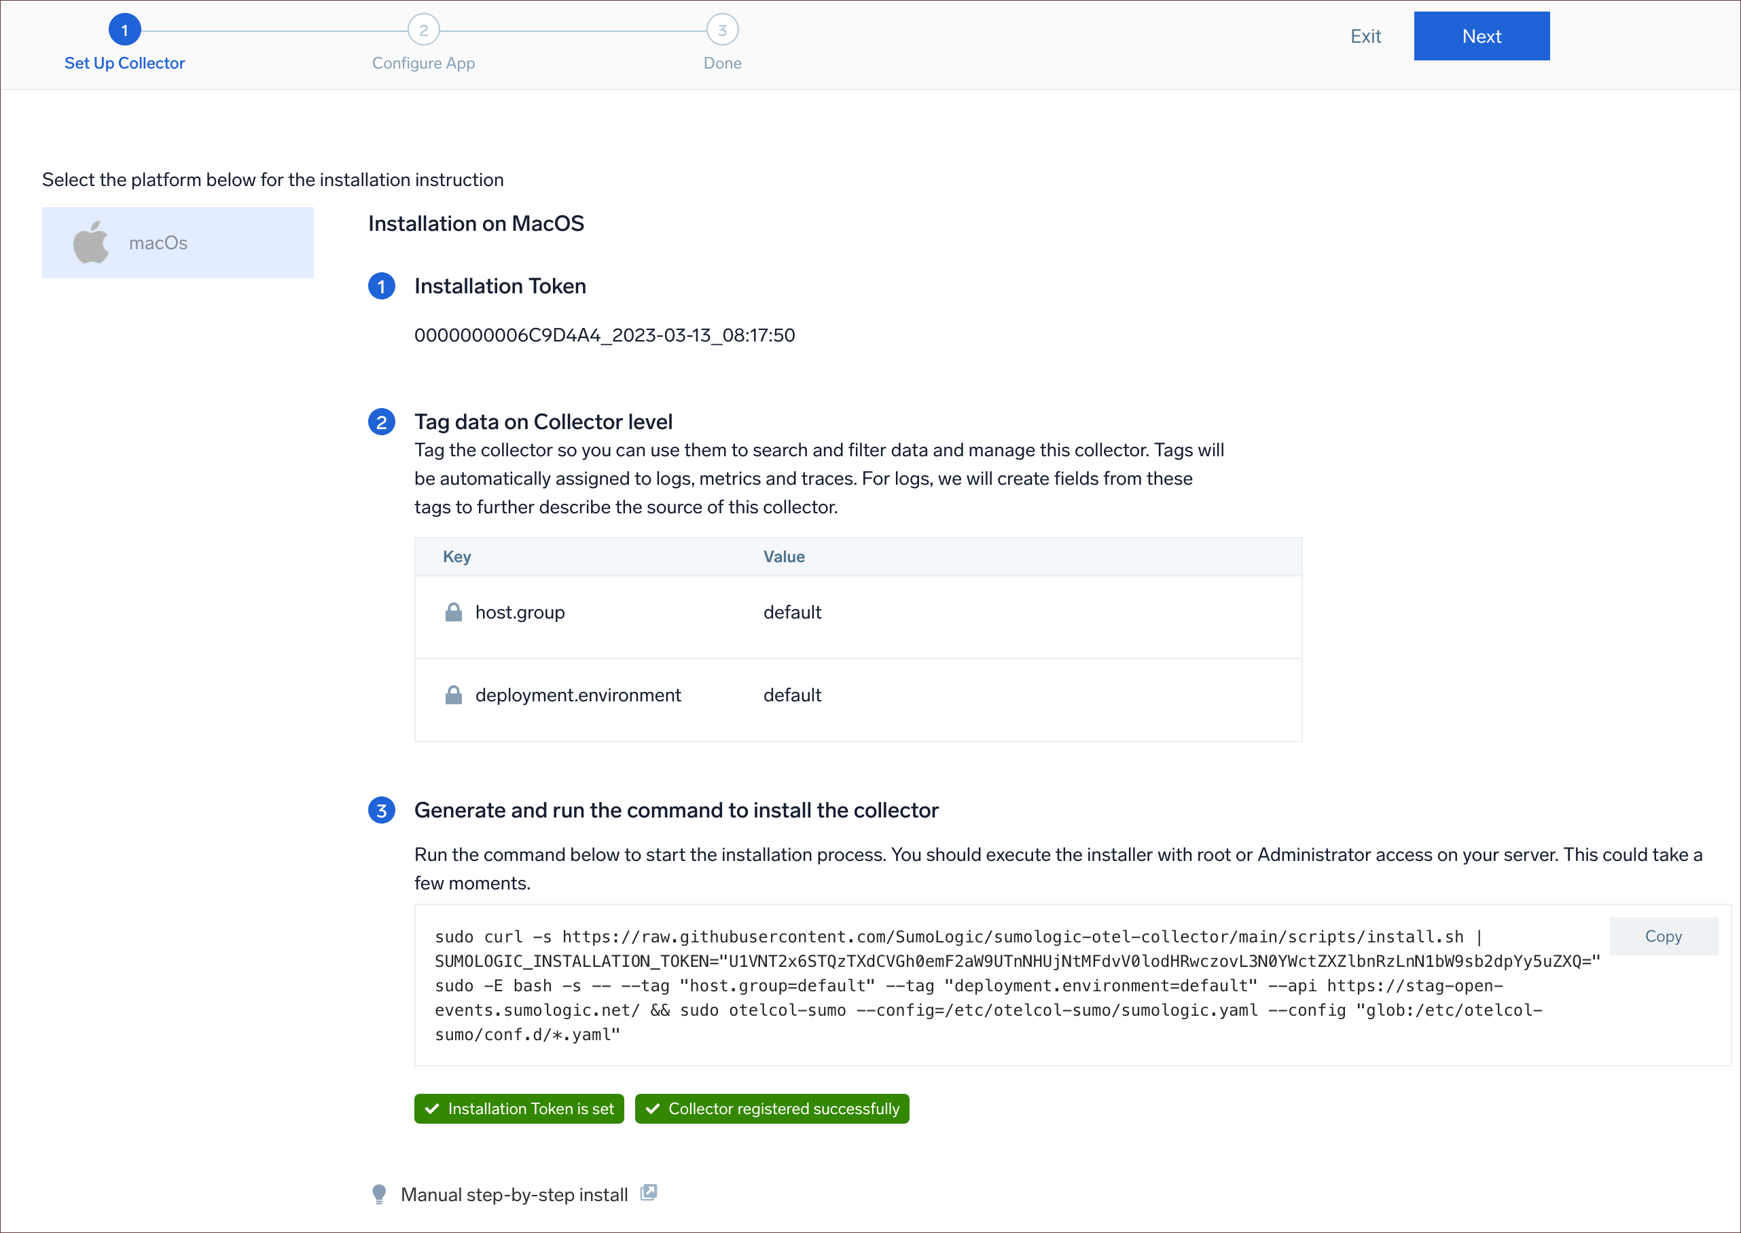Copy the install command

pos(1663,936)
